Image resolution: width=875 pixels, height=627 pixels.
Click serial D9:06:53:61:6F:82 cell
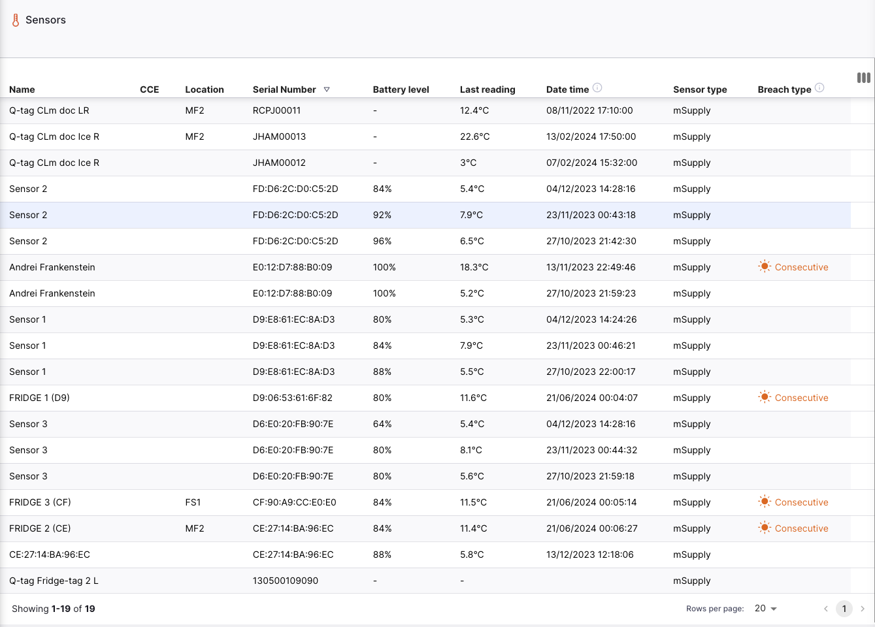pos(292,398)
